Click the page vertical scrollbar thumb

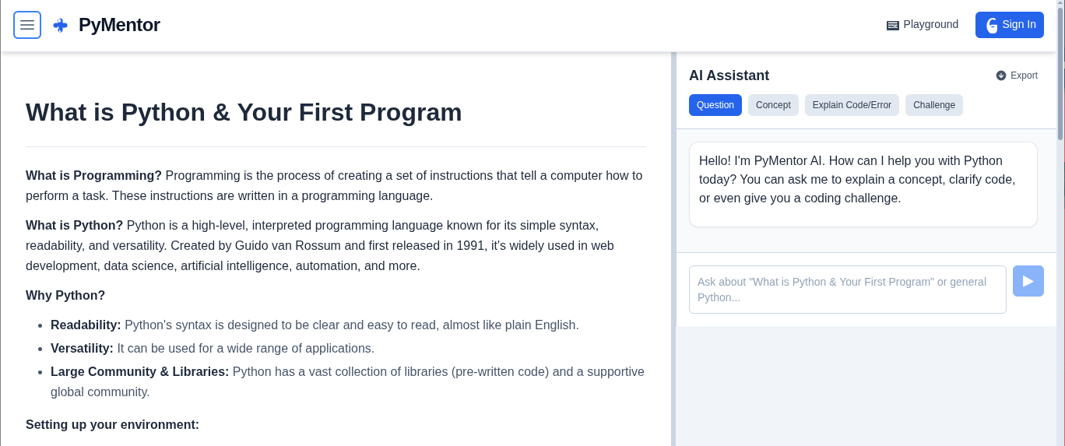1060,70
